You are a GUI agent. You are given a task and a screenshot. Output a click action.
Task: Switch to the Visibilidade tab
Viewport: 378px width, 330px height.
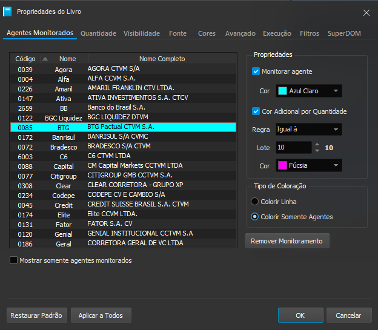pyautogui.click(x=142, y=33)
